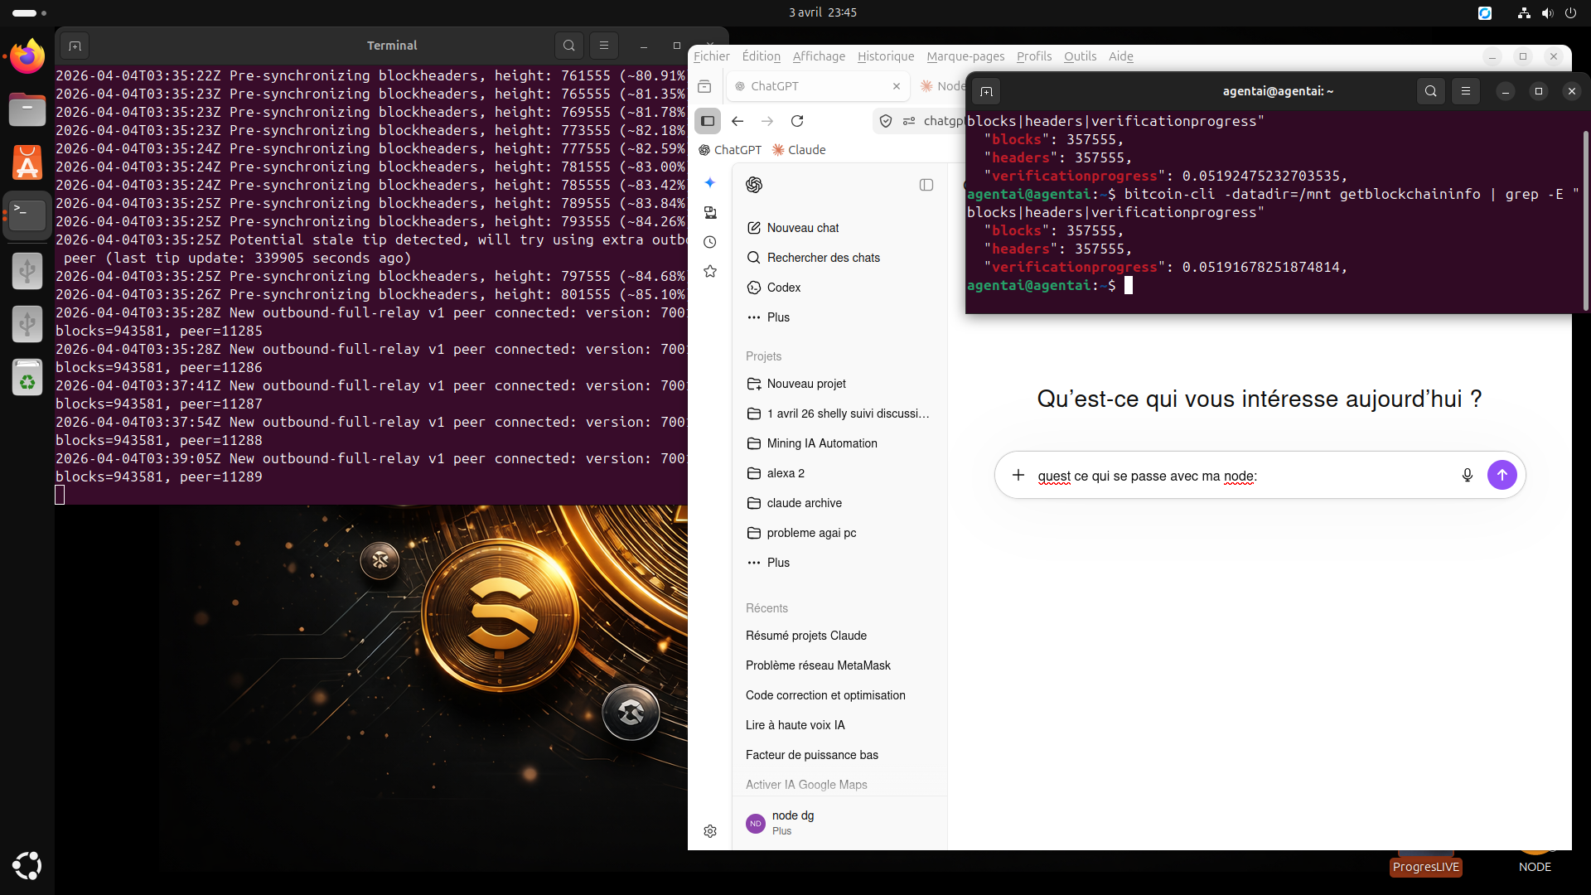Click the search icon in agentai terminal
1591x895 pixels.
[1430, 91]
